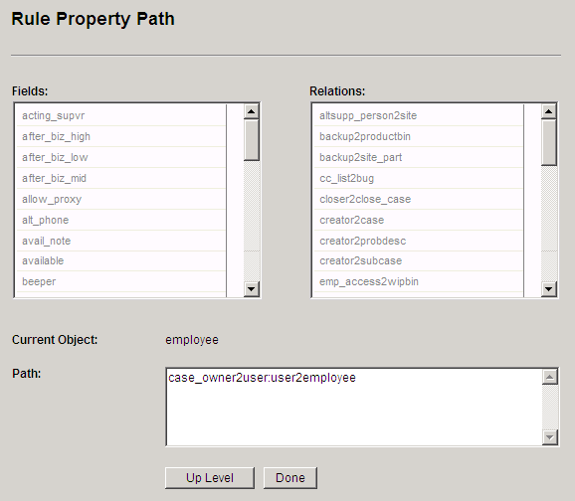Choose the allow_proxy field
Screen dimensions: 575x501
120,200
